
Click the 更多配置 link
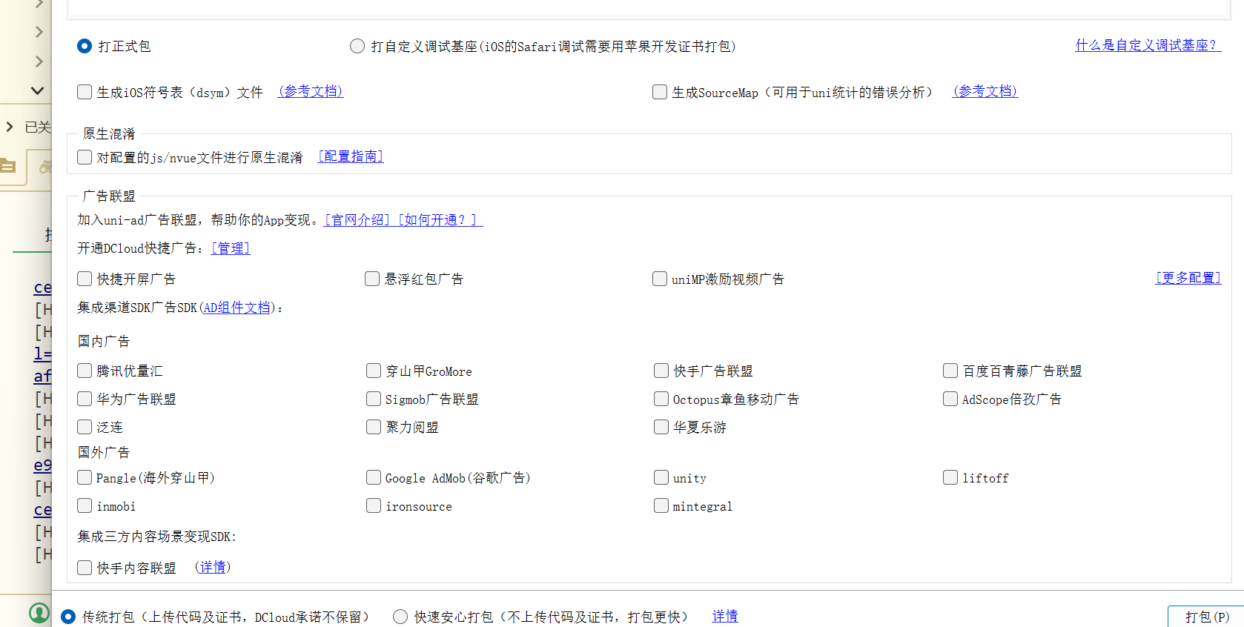[x=1188, y=278]
